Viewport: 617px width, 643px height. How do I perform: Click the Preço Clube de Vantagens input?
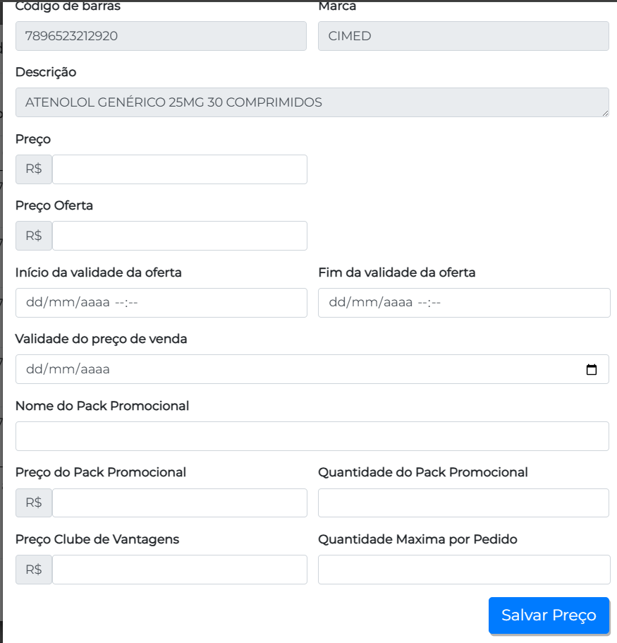180,570
